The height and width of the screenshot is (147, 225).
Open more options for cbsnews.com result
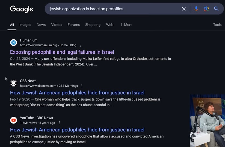click(82, 86)
